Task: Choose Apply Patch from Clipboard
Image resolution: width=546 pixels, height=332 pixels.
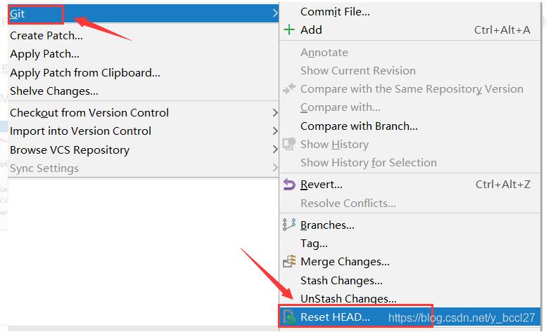Action: pyautogui.click(x=85, y=72)
